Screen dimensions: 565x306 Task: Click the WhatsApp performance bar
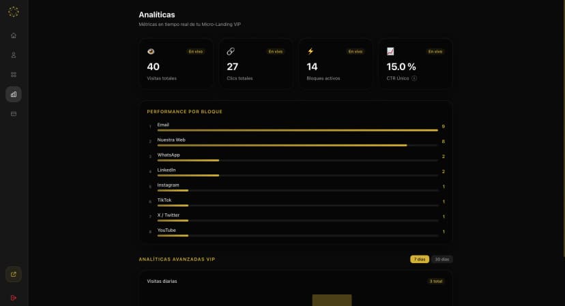click(x=298, y=160)
